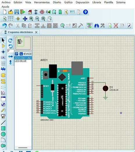Click the Zoom Out magnifier icon
135x152 pixels.
[37, 18]
